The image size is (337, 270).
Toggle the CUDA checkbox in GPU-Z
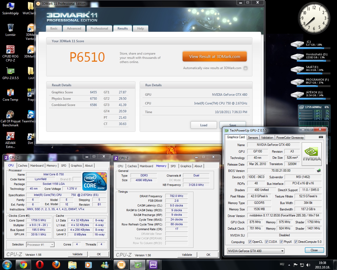click(267, 242)
